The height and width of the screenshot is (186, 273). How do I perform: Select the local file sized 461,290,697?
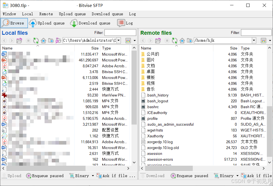(x=65, y=60)
